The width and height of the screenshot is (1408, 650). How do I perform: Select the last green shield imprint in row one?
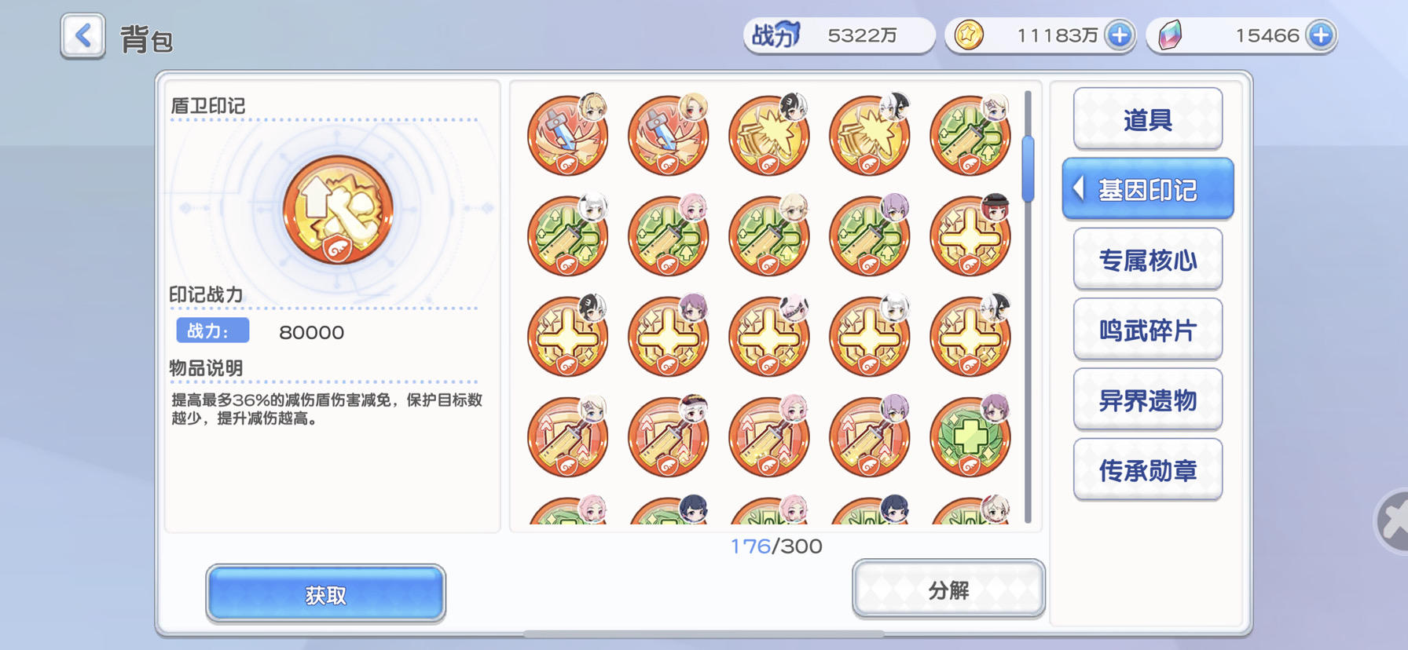point(970,134)
